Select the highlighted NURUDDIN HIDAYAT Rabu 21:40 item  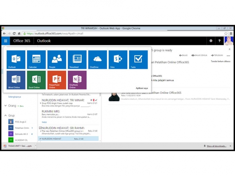point(68,139)
